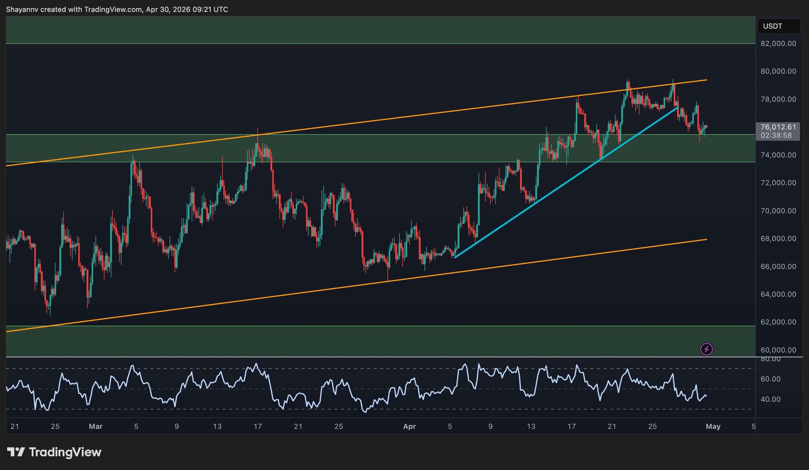Click the 60,000.00 price axis label
Screen dimensions: 809x470
778,350
